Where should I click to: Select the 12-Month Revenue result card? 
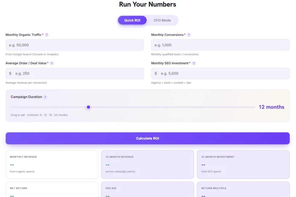147,164
